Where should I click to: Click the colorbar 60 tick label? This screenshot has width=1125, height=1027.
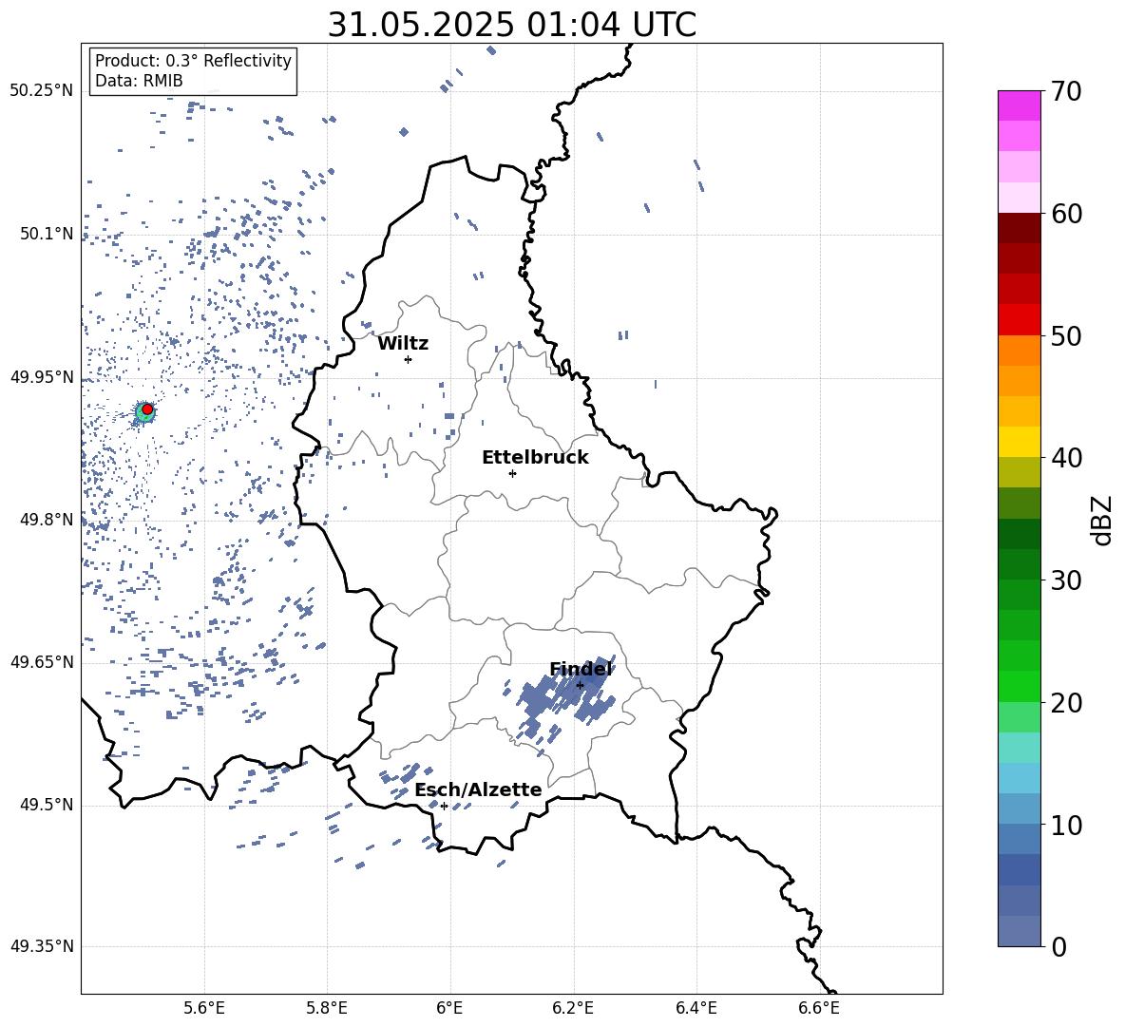(1066, 214)
